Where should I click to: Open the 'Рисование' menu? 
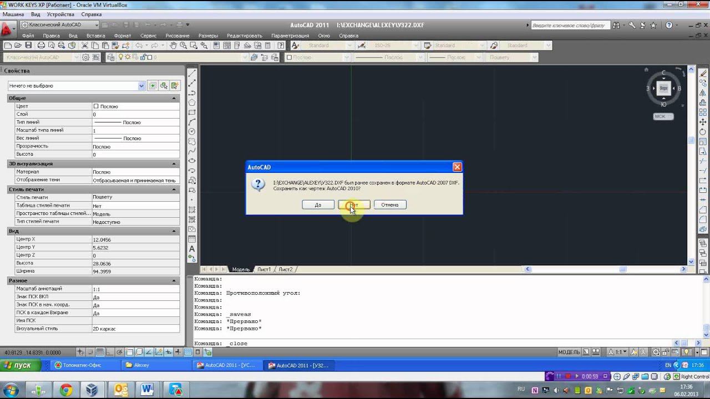pyautogui.click(x=177, y=35)
